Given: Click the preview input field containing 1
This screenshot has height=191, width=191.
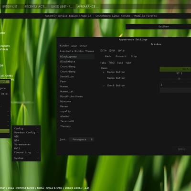Looking at the screenshot, I should pos(175,85).
